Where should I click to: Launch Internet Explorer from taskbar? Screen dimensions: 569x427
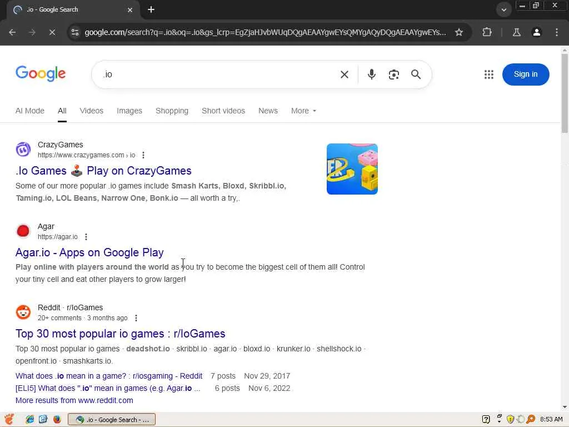point(30,419)
